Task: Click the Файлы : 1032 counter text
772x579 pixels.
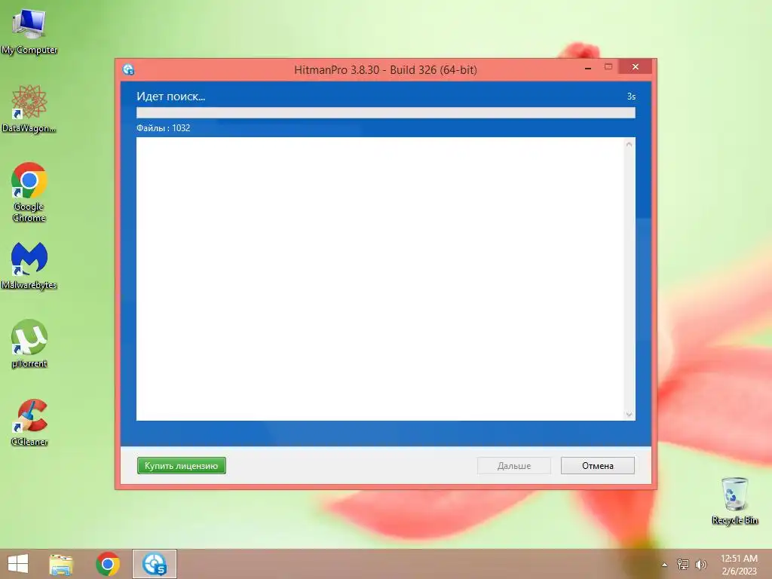Action: [163, 128]
